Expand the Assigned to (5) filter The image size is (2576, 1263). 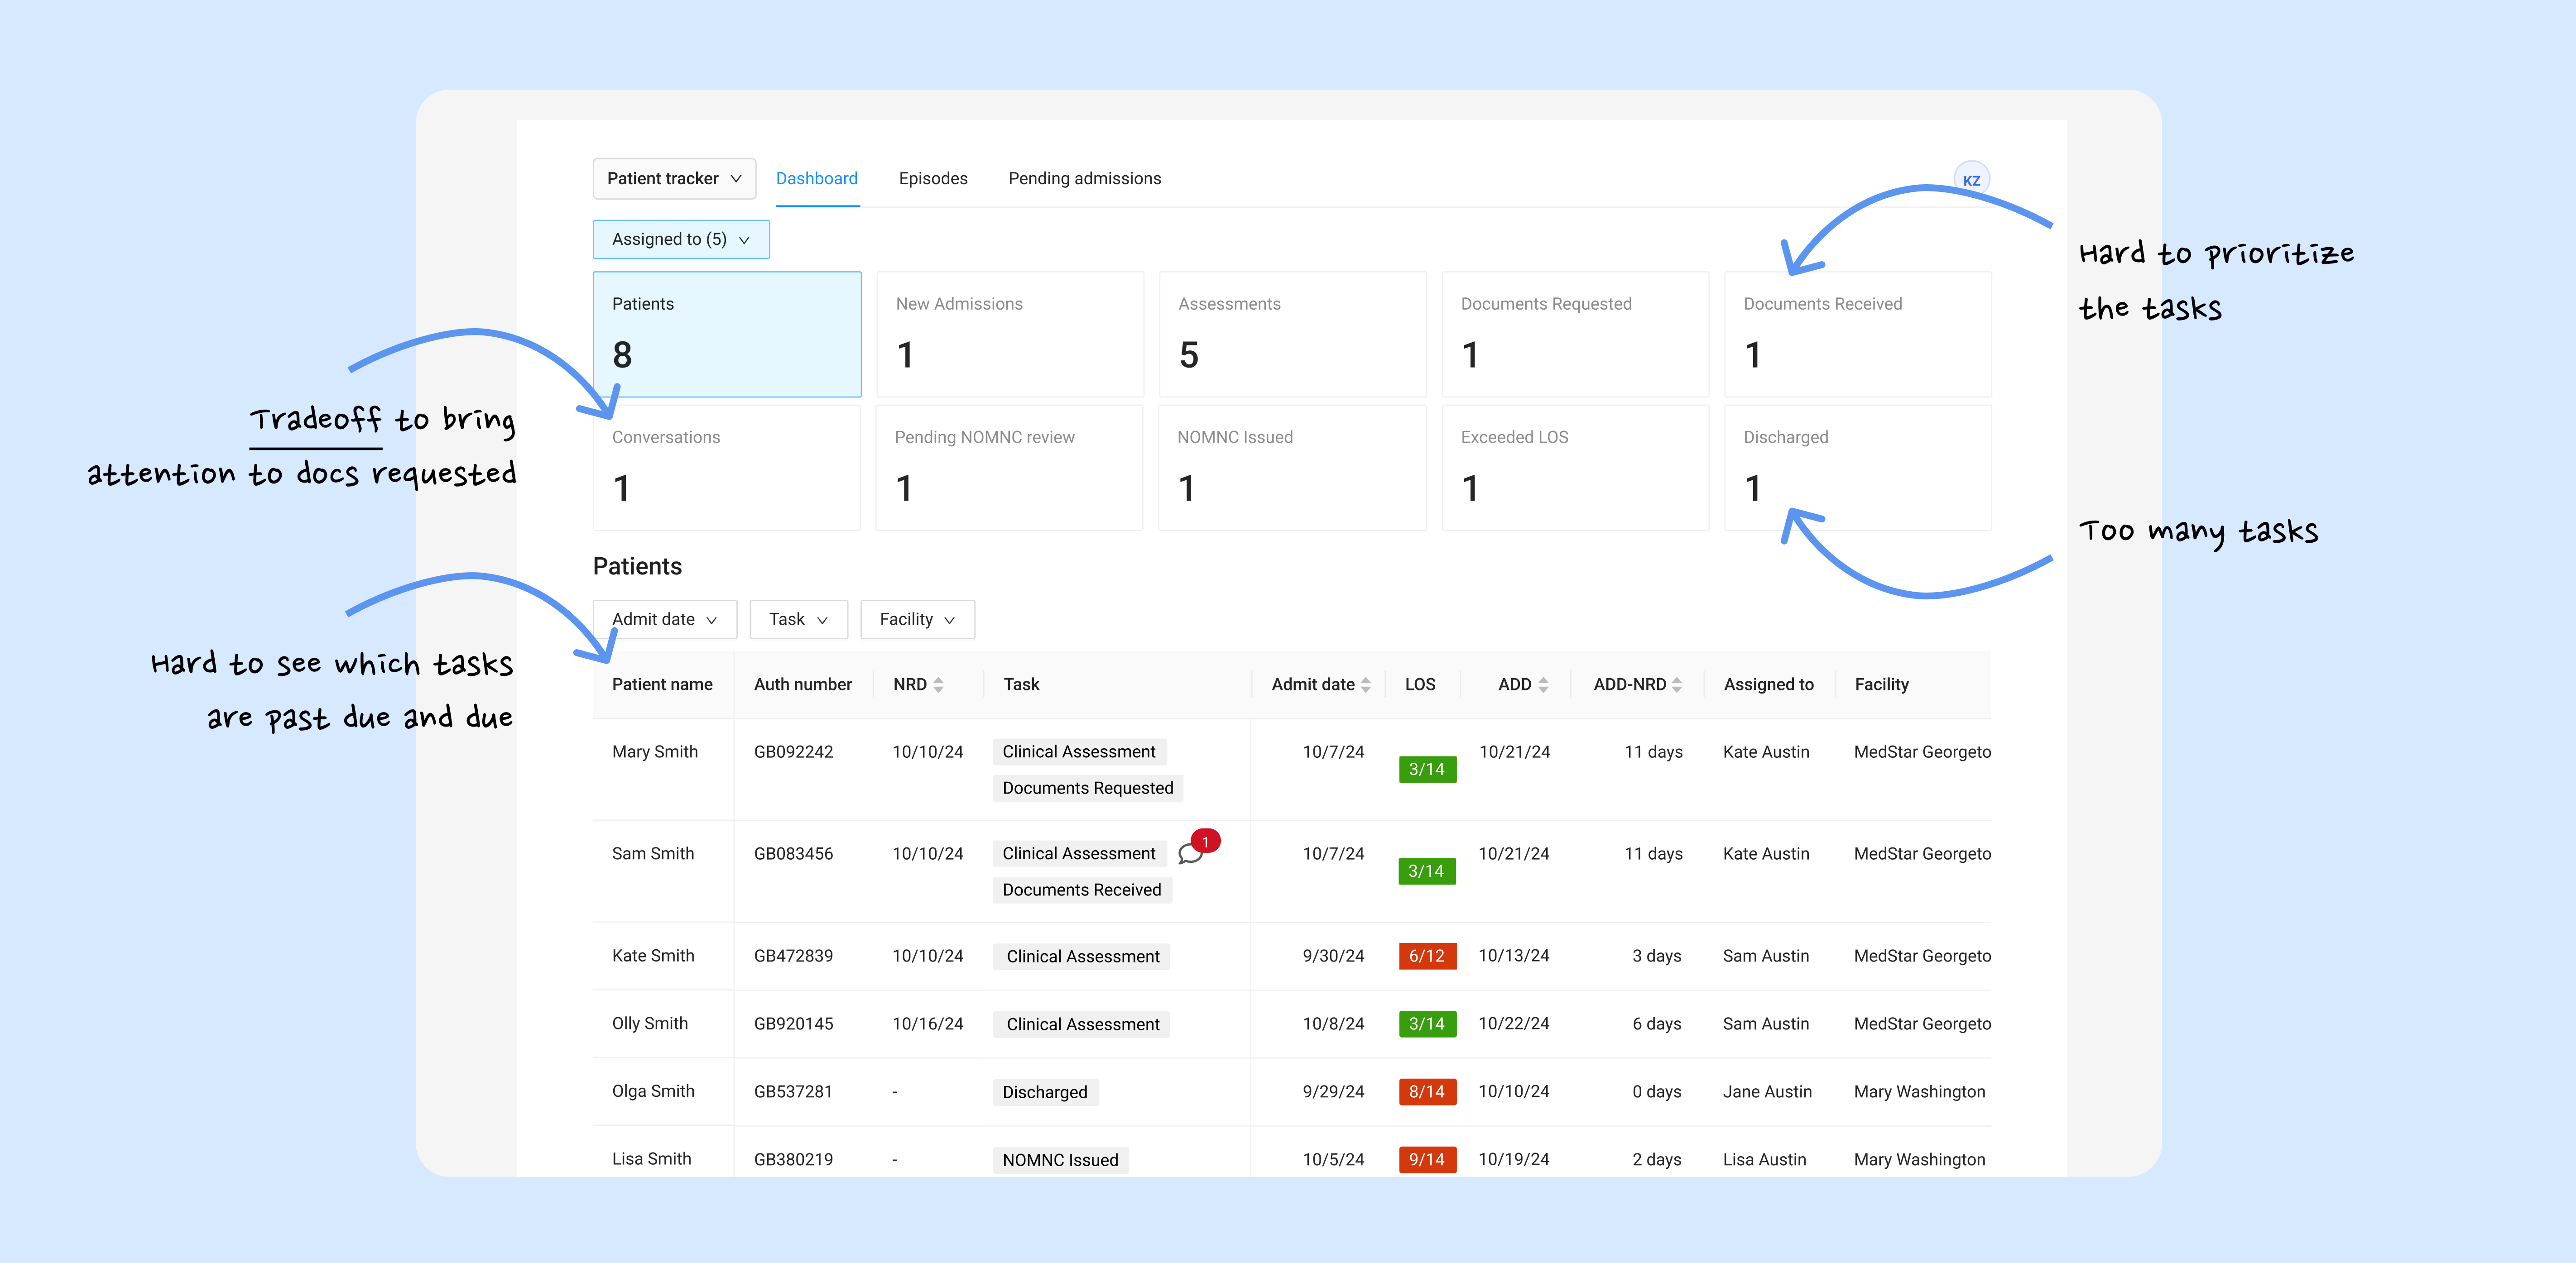(x=681, y=239)
